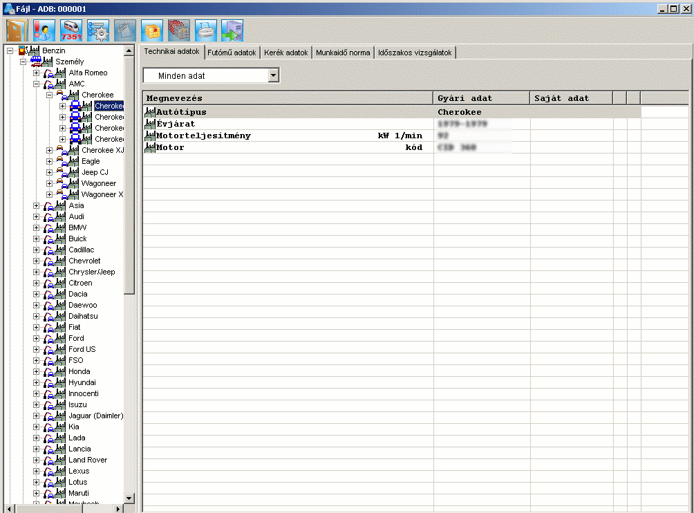Click the yellow cube blocks icon
This screenshot has width=694, height=513.
[151, 30]
